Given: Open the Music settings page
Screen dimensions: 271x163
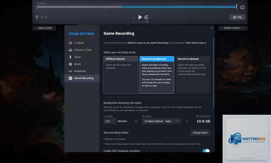Looking at the screenshot, I should [x=82, y=64].
